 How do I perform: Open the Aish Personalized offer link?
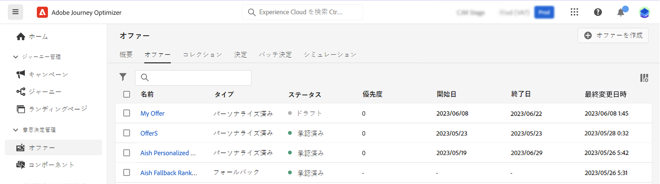(x=168, y=153)
